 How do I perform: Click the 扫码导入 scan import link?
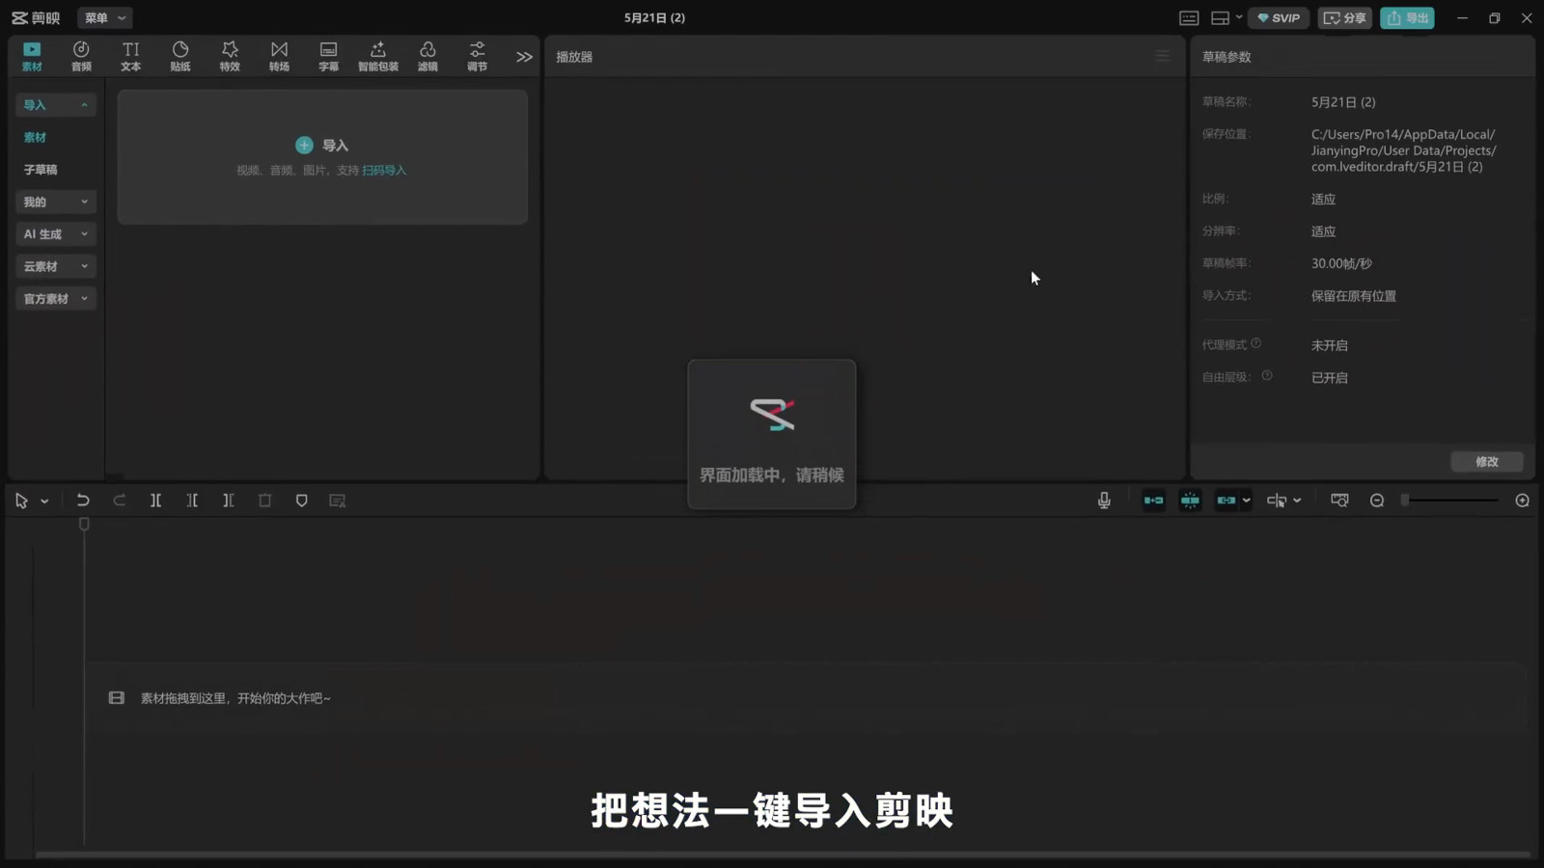click(x=384, y=171)
